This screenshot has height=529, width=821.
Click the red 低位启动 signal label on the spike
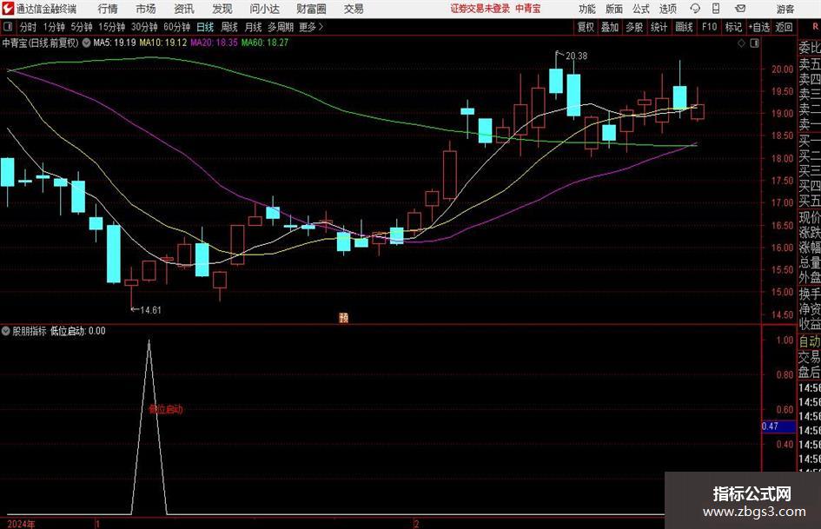(165, 409)
